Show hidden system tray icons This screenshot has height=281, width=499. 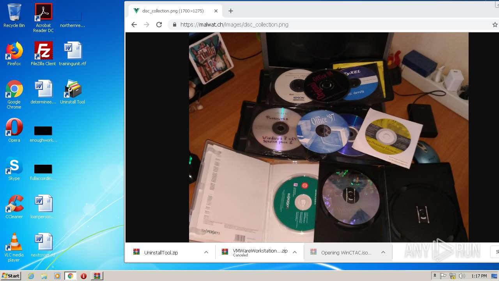(435, 276)
